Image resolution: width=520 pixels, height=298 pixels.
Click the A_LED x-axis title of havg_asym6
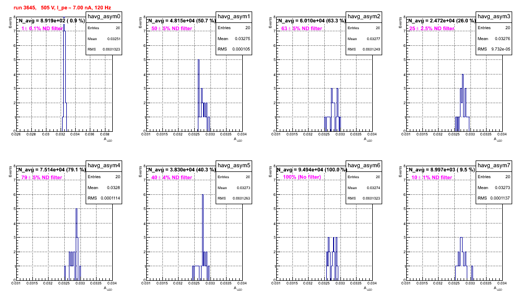pos(368,289)
